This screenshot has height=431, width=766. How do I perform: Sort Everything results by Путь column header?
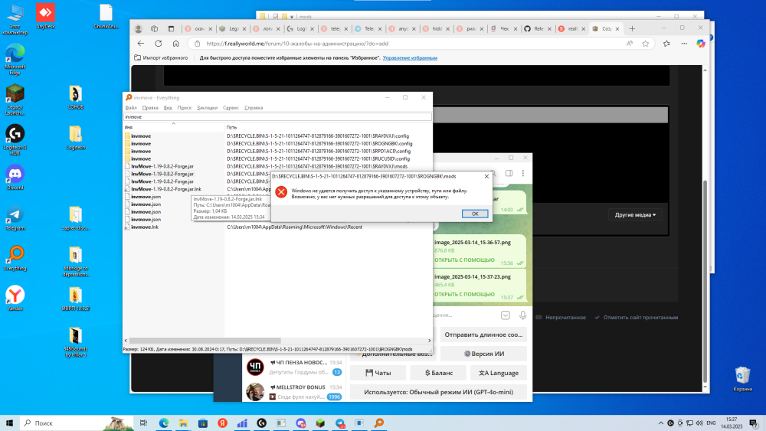coord(328,127)
